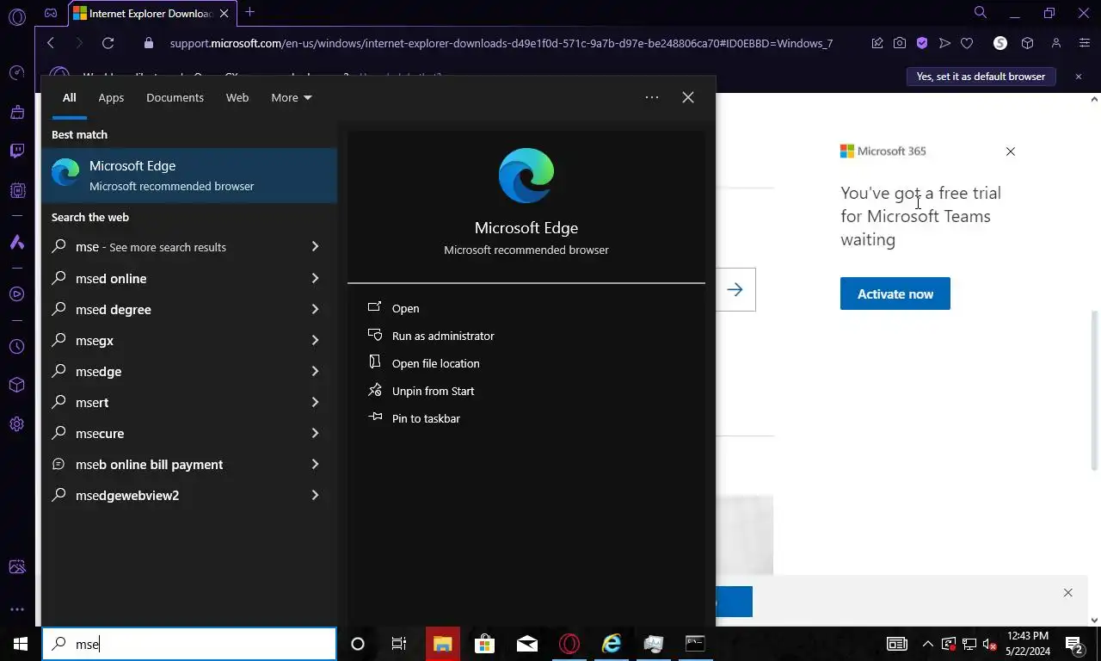Expand the More filter dropdown

point(292,97)
